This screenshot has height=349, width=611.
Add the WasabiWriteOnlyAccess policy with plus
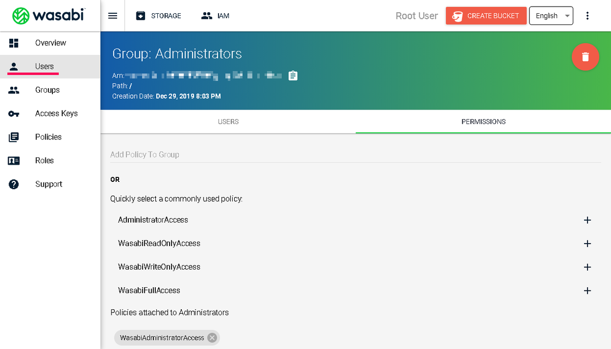(587, 267)
